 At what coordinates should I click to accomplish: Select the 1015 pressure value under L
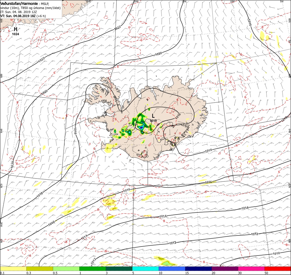(153, 121)
